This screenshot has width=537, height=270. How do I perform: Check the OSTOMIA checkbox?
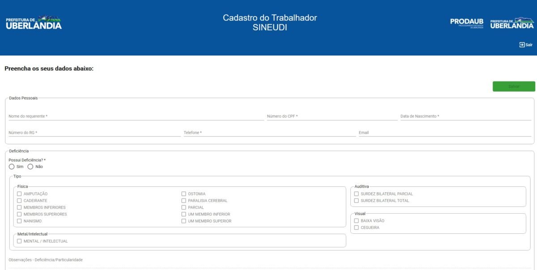[183, 194]
